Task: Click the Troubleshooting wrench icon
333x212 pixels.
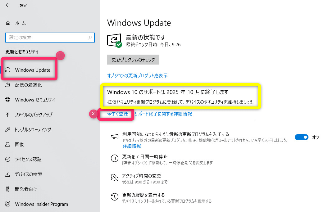Action: coord(8,129)
